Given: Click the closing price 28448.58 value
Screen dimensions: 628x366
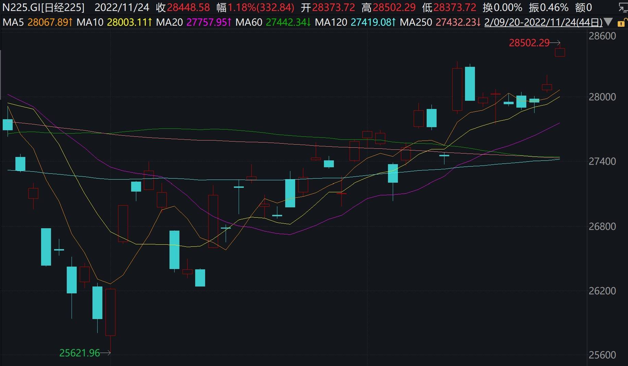Looking at the screenshot, I should [188, 7].
